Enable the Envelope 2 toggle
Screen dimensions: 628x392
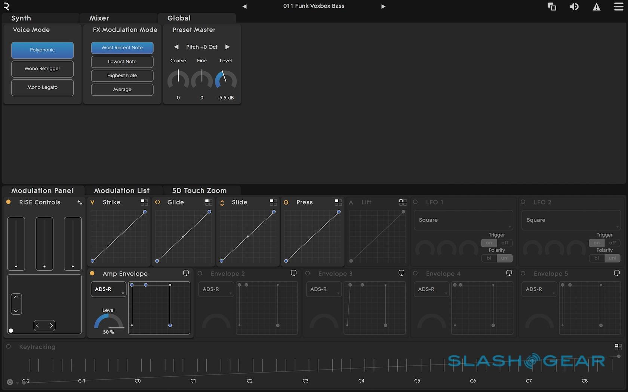click(200, 274)
